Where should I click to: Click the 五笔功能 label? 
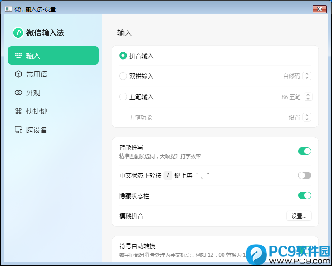[140, 117]
